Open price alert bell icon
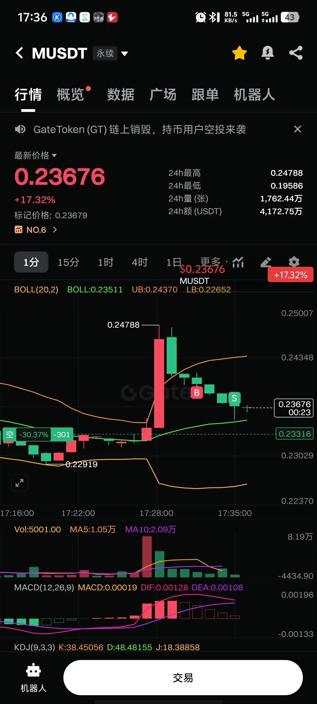 pos(267,53)
